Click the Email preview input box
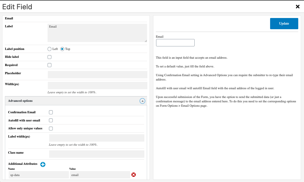The width and height of the screenshot is (304, 182). (175, 43)
